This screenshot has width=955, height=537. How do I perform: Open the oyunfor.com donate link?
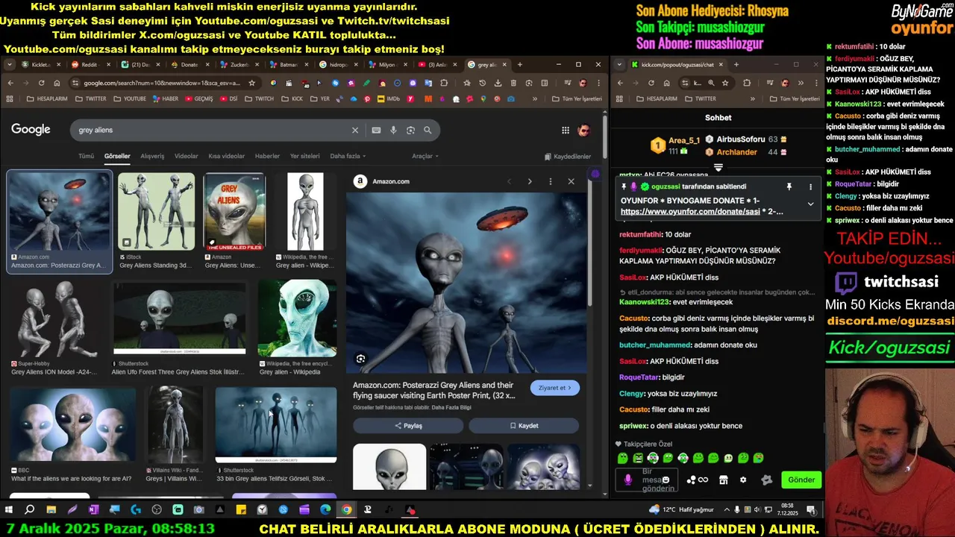point(690,212)
